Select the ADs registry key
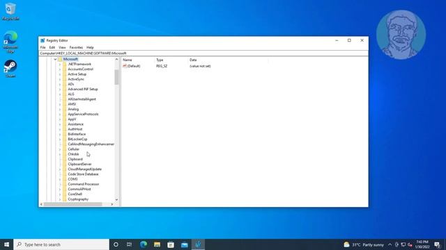This screenshot has width=446, height=250. tap(71, 84)
